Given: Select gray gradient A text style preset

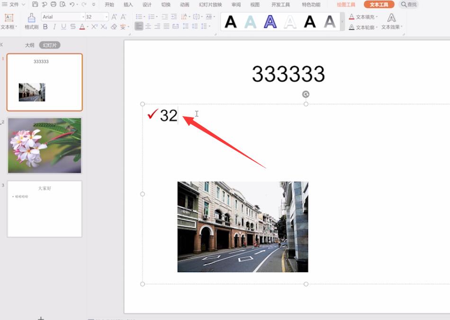Looking at the screenshot, I should tap(330, 22).
